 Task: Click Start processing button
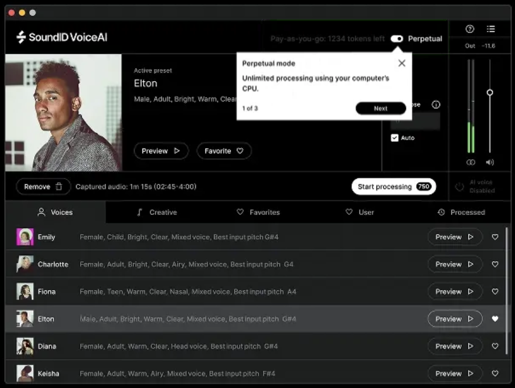[x=393, y=187]
